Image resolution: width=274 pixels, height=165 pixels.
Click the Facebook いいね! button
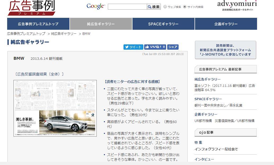click(x=155, y=47)
